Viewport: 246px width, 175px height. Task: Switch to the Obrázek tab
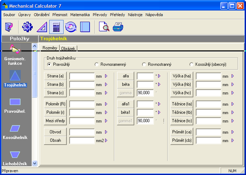(x=68, y=48)
